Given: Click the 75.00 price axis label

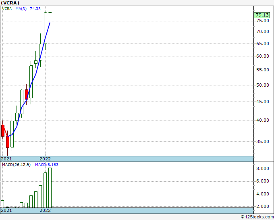Looking at the screenshot, I should 263,21.
